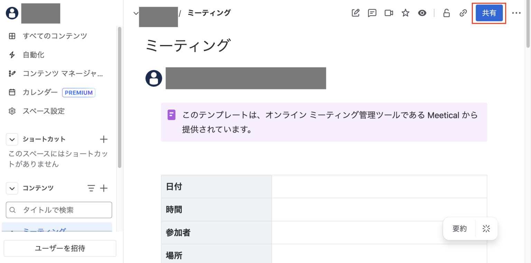The width and height of the screenshot is (531, 263).
Task: Dismiss the 要約 popup with the close icon
Action: click(486, 228)
